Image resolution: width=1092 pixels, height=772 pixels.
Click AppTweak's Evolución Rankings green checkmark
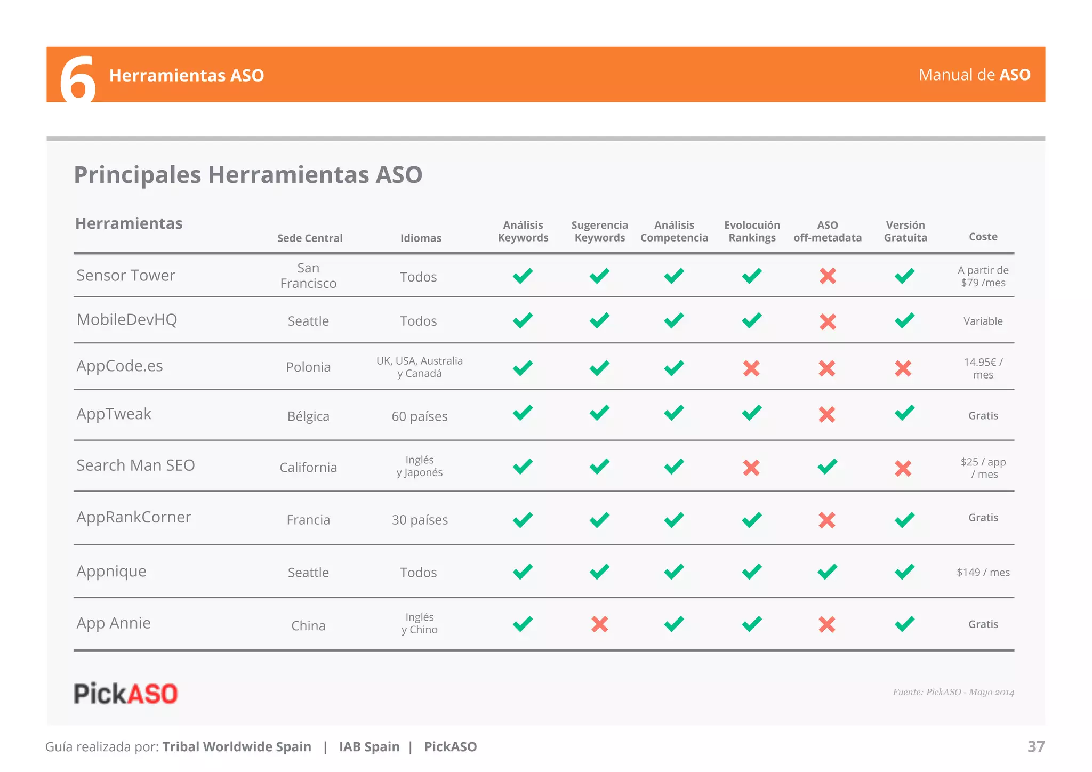tap(752, 413)
